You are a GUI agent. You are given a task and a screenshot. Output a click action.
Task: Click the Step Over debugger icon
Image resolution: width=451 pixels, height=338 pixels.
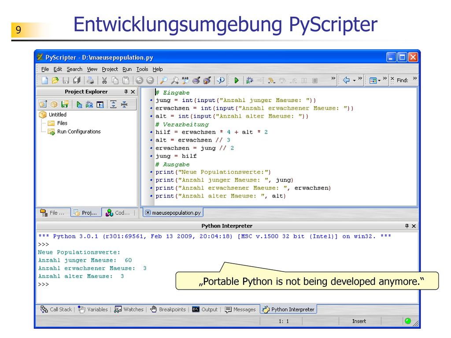[282, 81]
